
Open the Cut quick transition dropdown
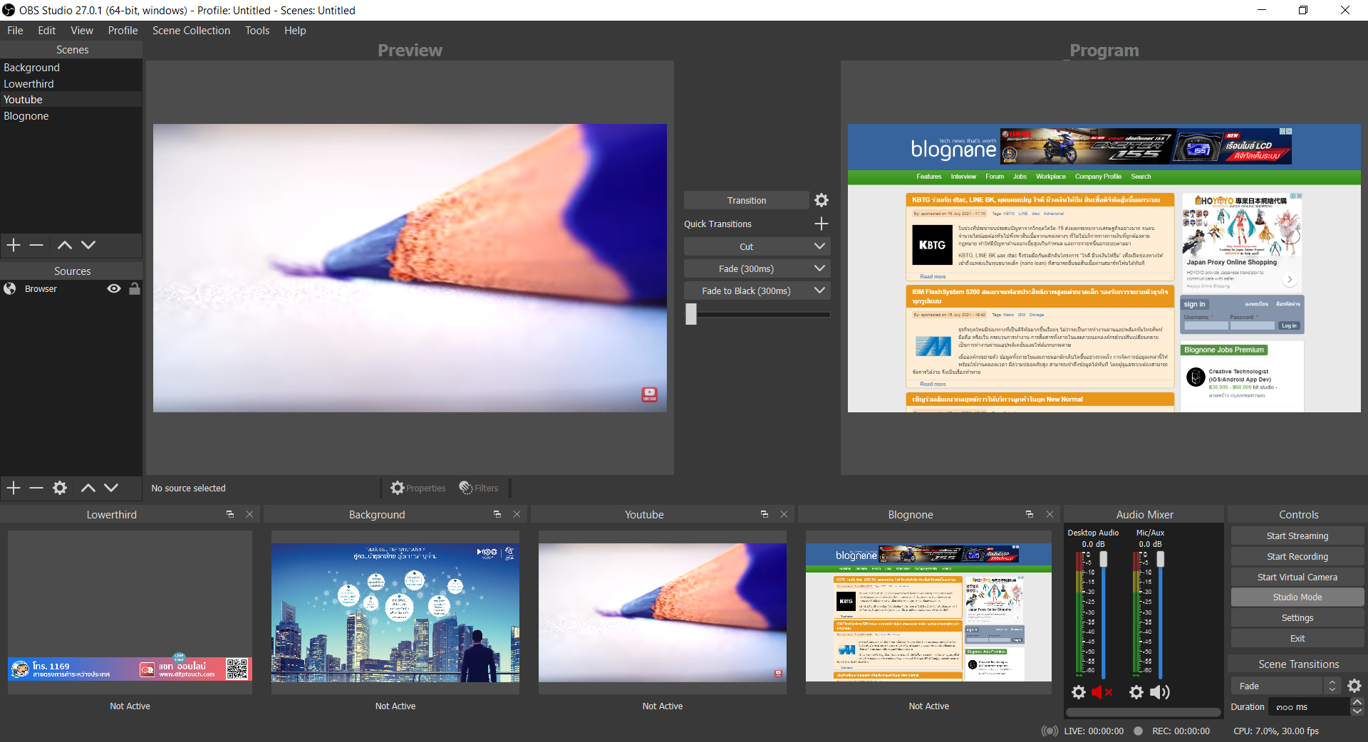click(x=819, y=246)
